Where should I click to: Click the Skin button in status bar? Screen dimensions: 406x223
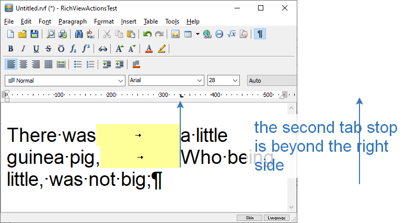point(249,218)
